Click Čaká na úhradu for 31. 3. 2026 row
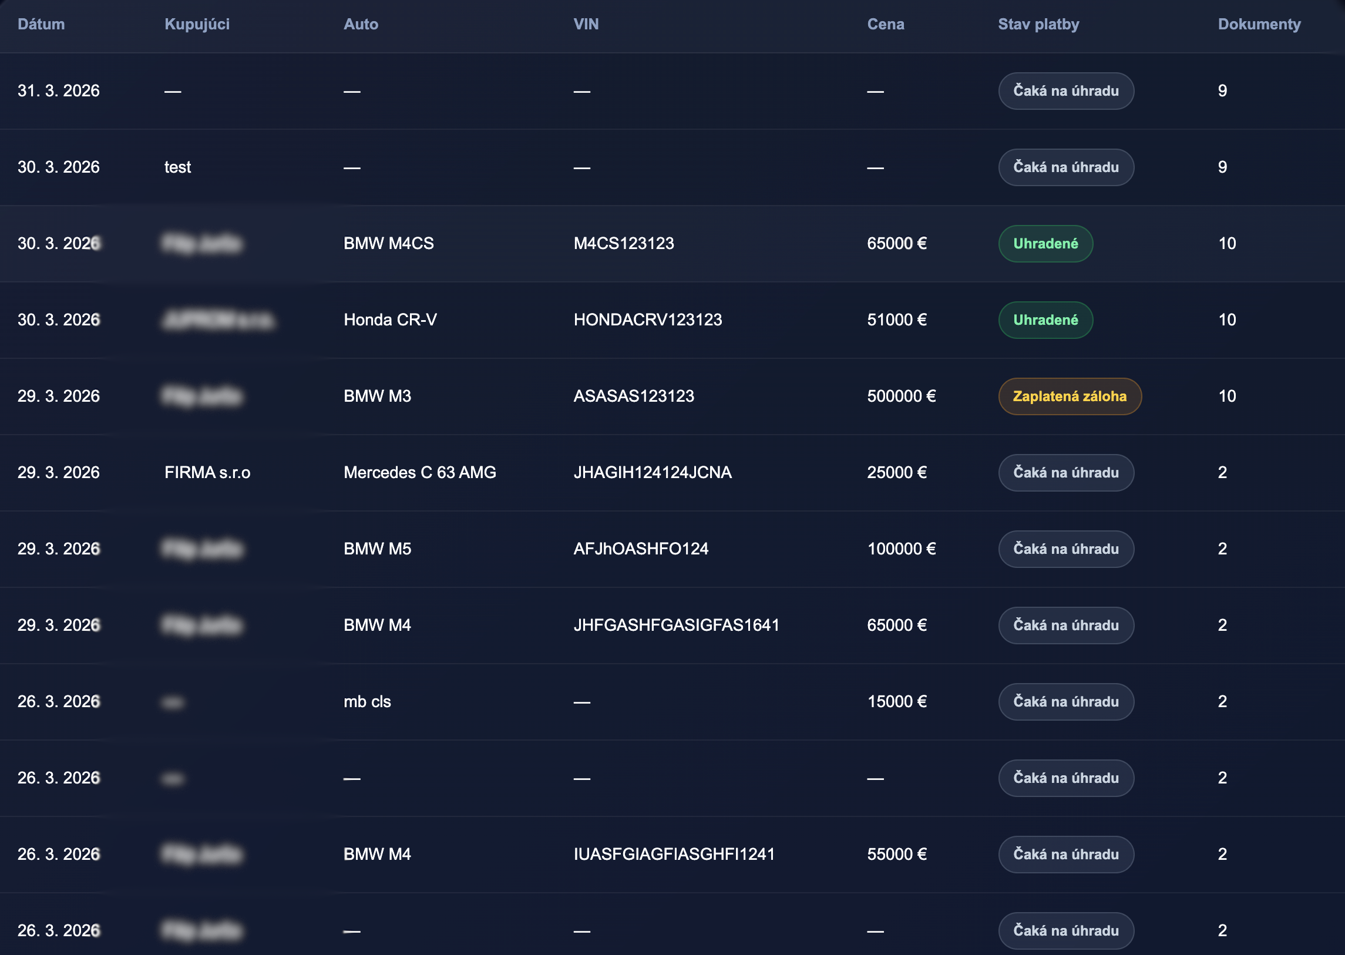The height and width of the screenshot is (955, 1345). pos(1065,91)
